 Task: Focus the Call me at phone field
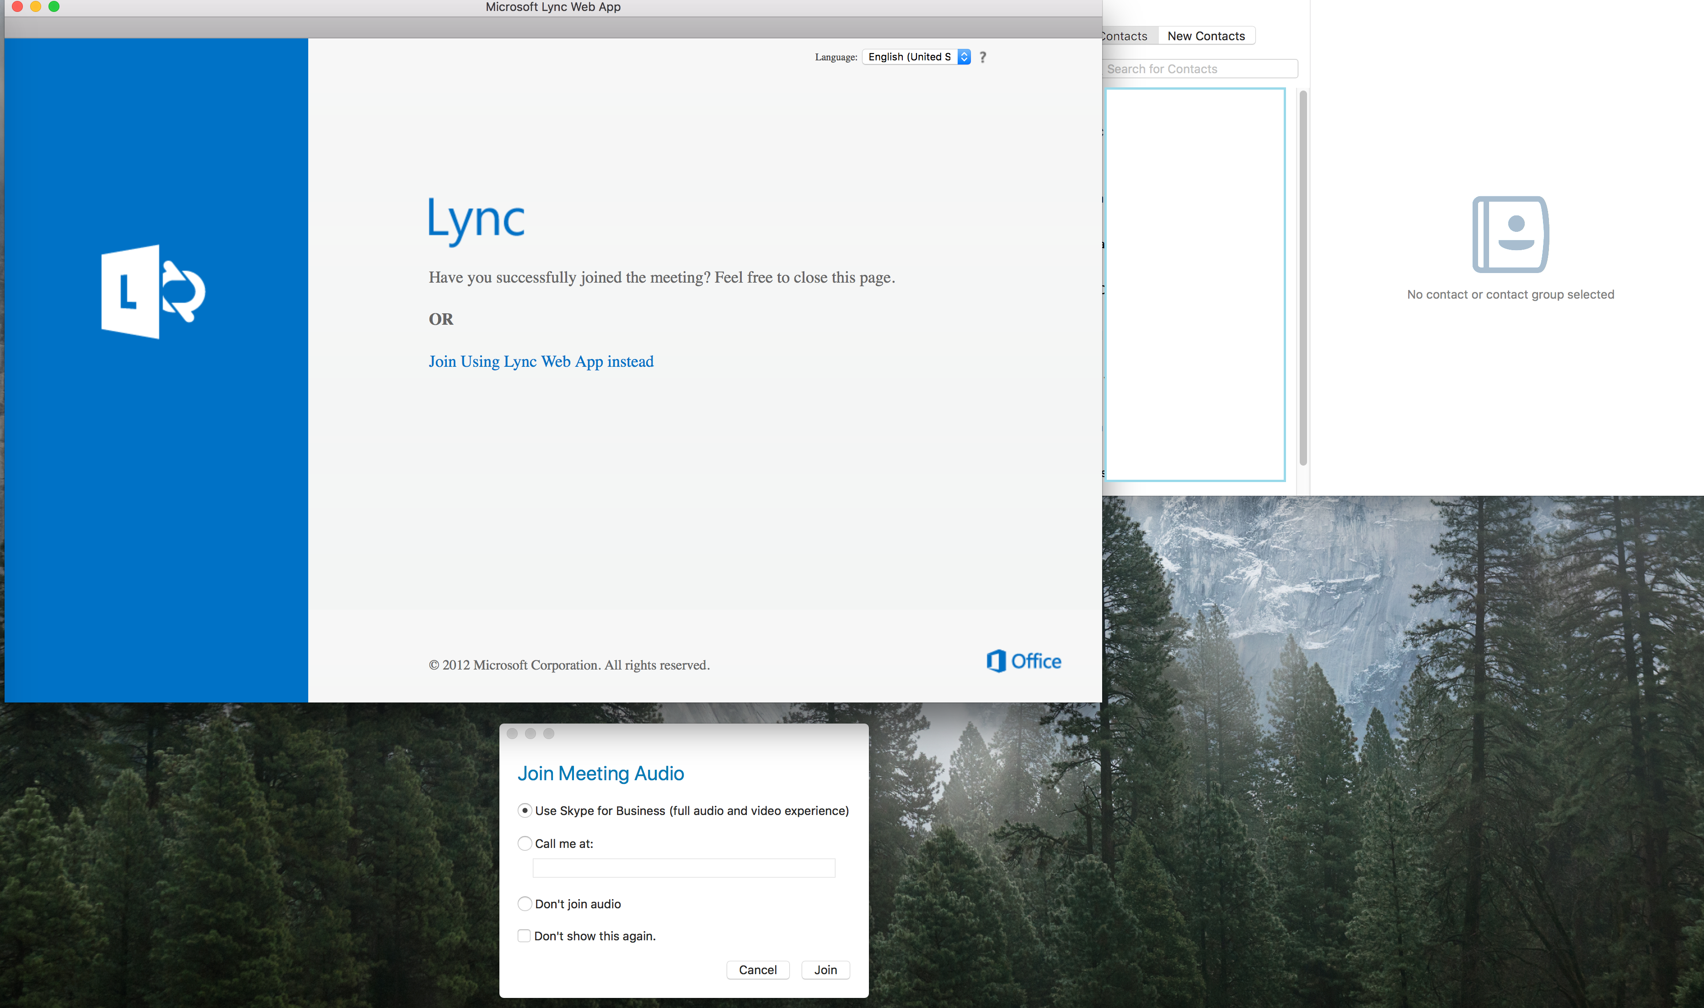tap(684, 868)
